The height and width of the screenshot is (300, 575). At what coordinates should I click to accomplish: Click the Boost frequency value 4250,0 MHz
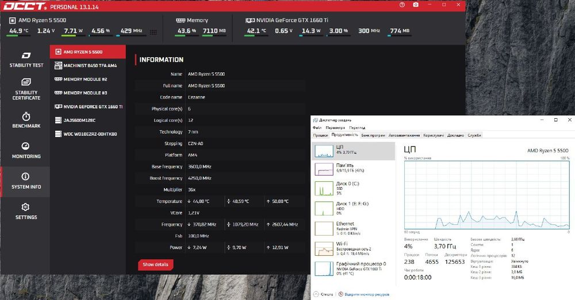200,178
